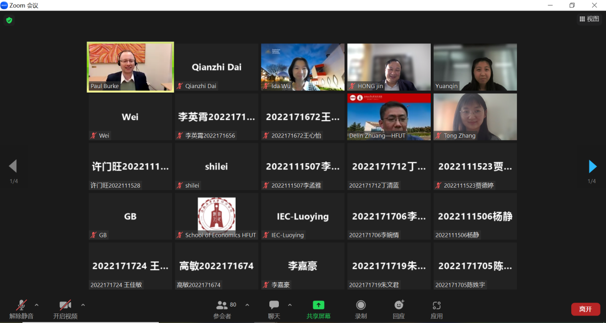The image size is (606, 323).
Task: Start recording the meeting
Action: 361,305
